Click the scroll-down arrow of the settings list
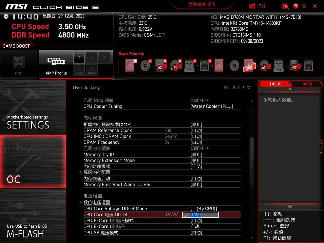This screenshot has width=324, height=243. coord(252,238)
